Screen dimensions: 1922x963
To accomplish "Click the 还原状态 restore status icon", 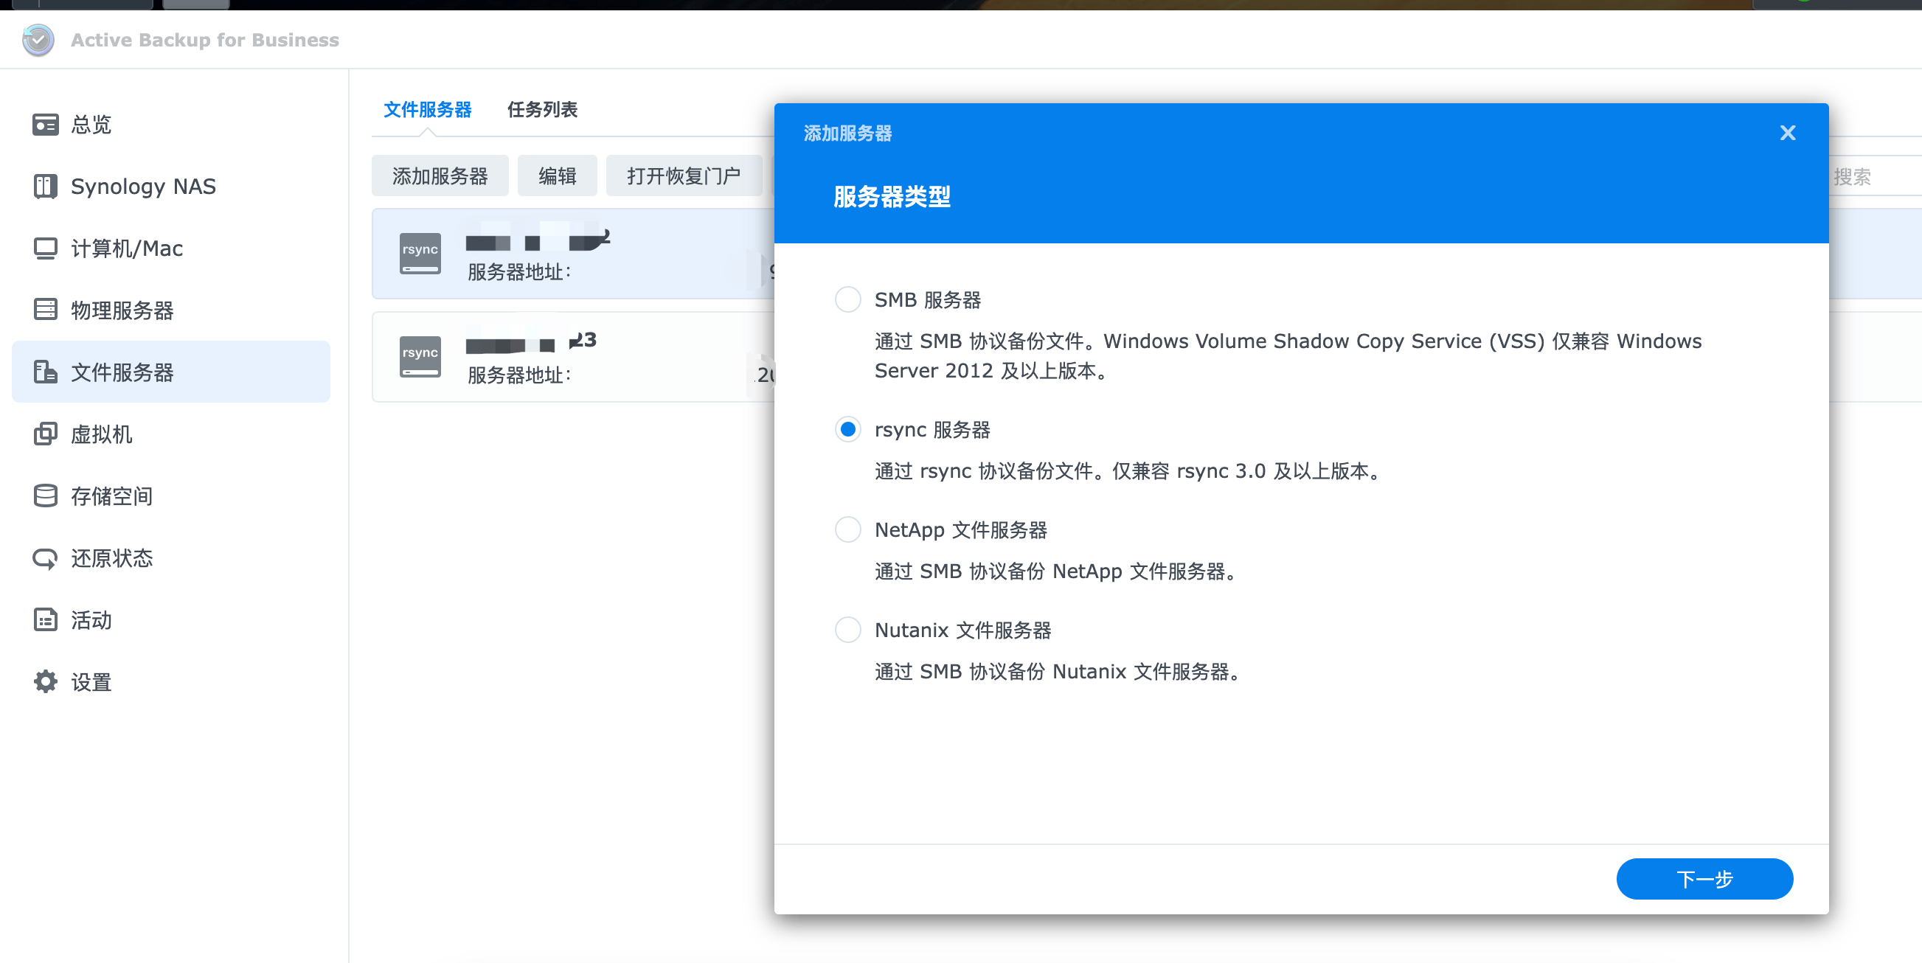I will 46,558.
